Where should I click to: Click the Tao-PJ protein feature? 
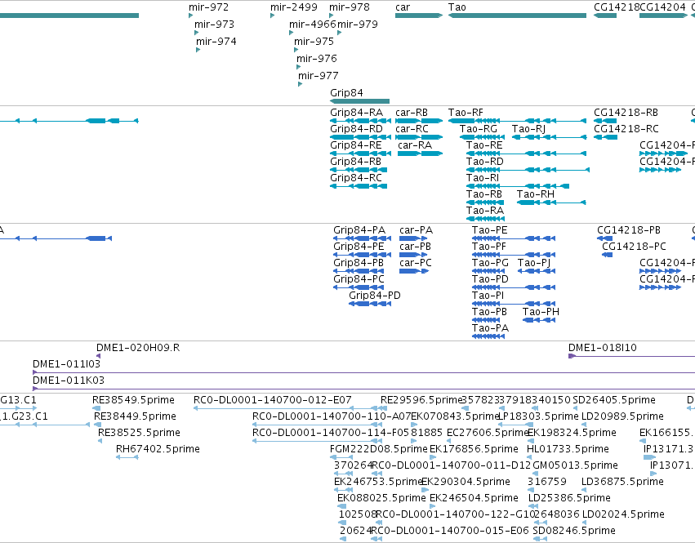[x=537, y=271]
